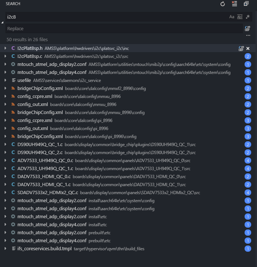Image resolution: width=257 pixels, height=267 pixels.
Task: Click C file icon for DS90UH949Q_QC_1.c
Action: [x=13, y=144]
